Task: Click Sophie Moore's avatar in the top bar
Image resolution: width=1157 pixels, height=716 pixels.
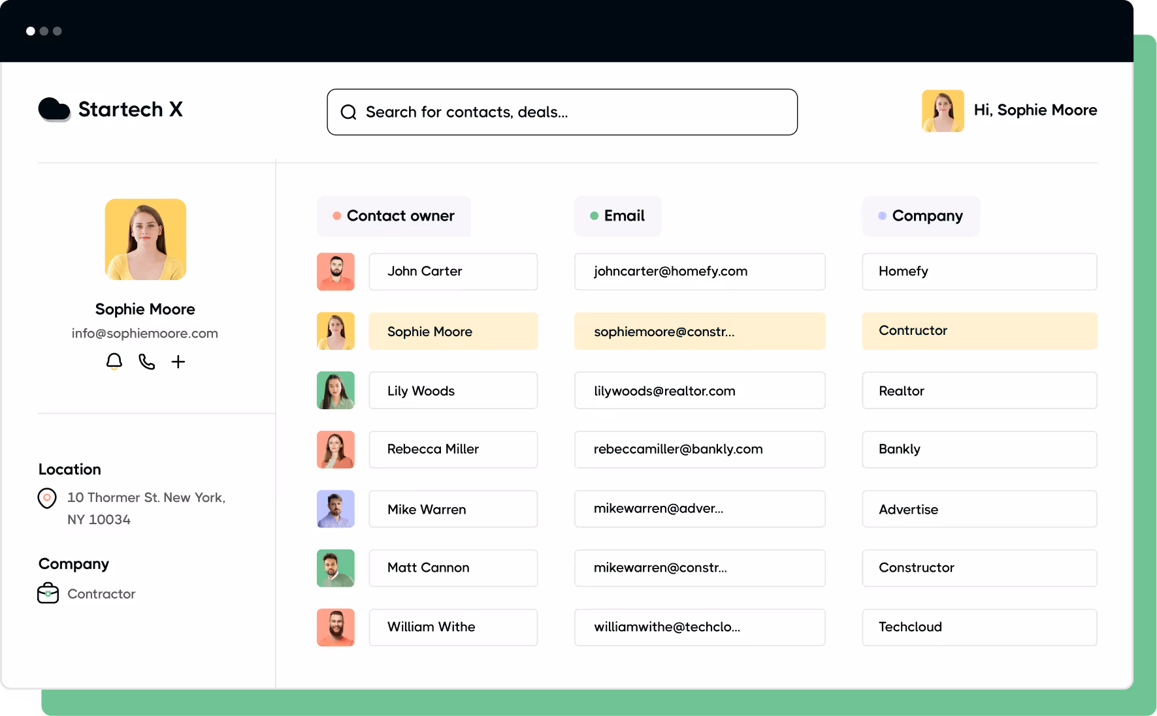Action: (943, 110)
